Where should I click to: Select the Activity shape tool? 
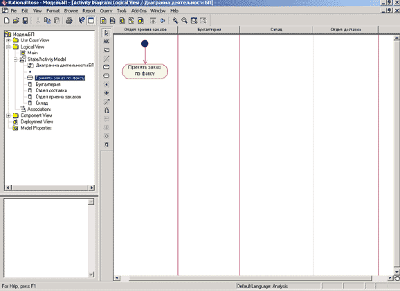point(107,76)
